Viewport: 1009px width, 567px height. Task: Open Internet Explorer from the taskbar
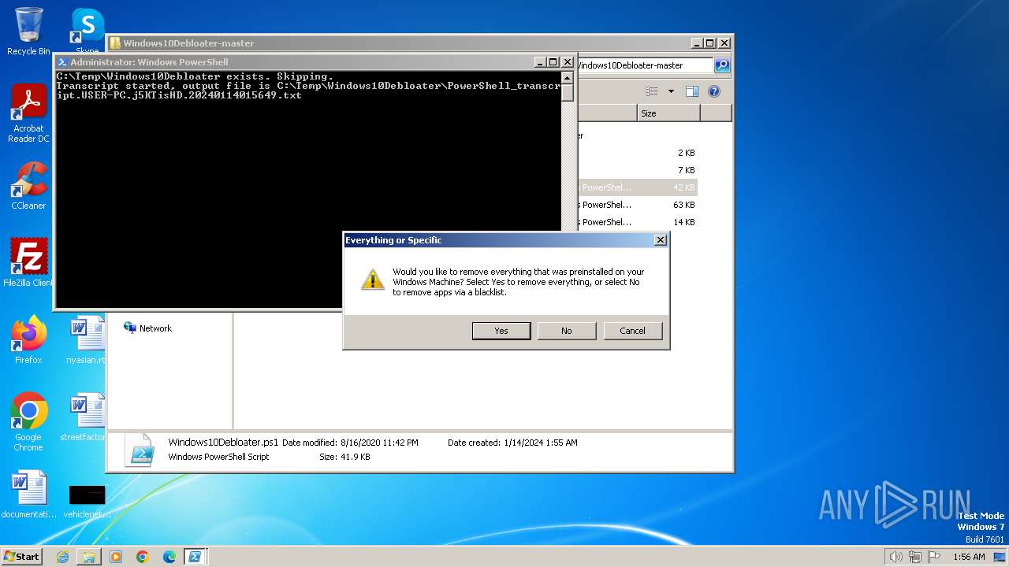pyautogui.click(x=62, y=557)
